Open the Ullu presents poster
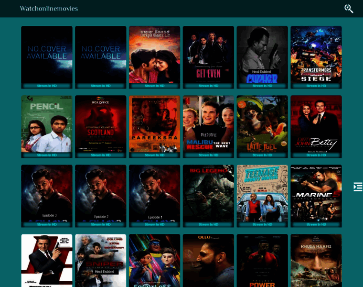The image size is (363, 287). tap(208, 261)
